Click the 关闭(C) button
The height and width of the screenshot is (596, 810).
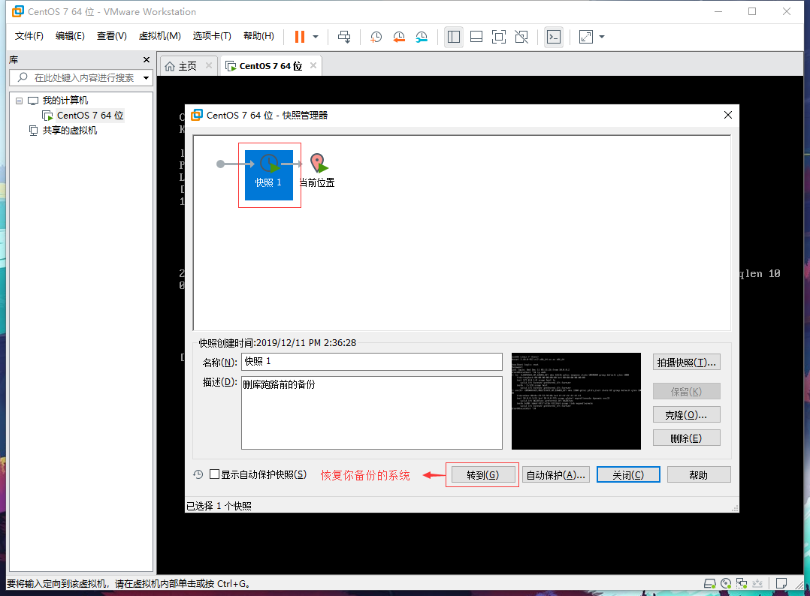click(x=628, y=474)
